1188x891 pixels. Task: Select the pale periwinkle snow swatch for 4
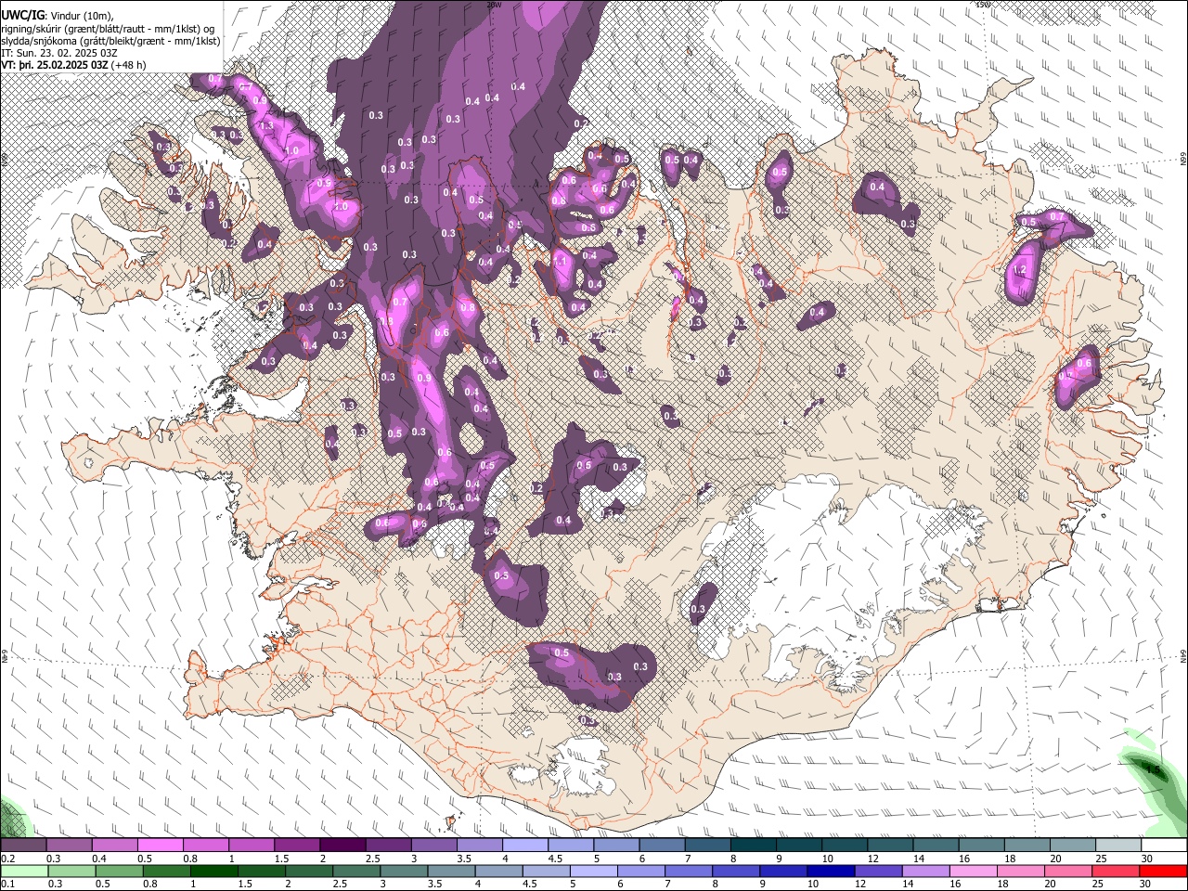[523, 845]
